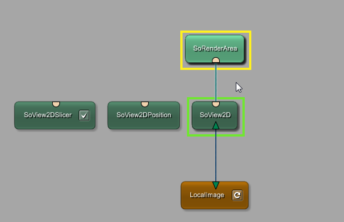Viewport: 344px width, 222px height.
Task: Toggle the checkbox on the SoView2DSlicer module
Action: (x=84, y=115)
